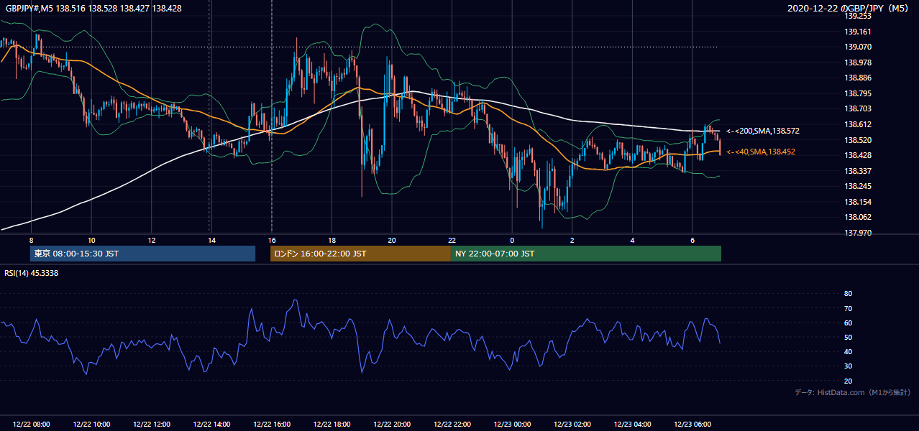Click the 40,SMA,138.452 moving average label
The image size is (919, 431).
pos(761,152)
